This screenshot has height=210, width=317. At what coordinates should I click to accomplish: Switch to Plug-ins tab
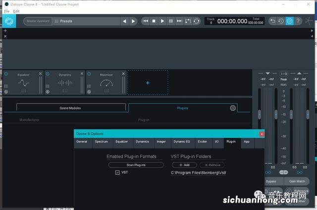point(183,108)
